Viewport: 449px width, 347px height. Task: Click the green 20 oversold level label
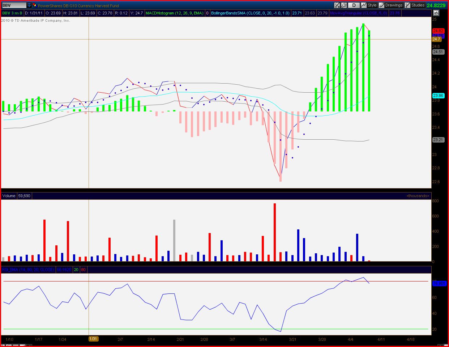coord(76,270)
